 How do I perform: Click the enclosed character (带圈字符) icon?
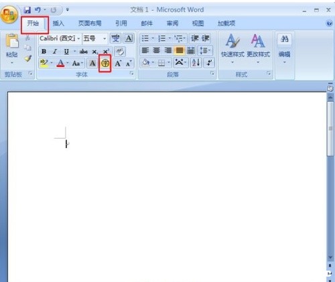[105, 64]
